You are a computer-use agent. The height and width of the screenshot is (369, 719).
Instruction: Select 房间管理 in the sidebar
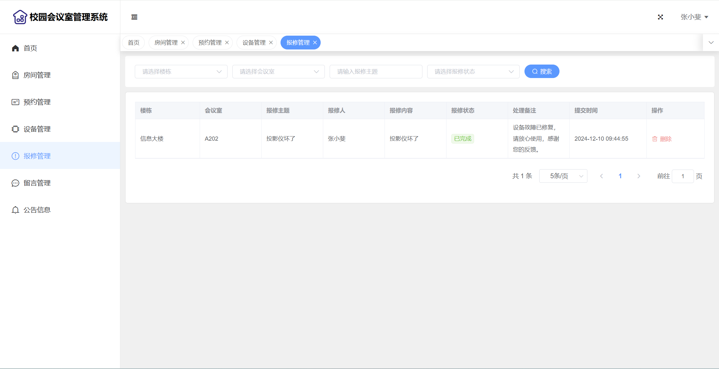click(37, 75)
